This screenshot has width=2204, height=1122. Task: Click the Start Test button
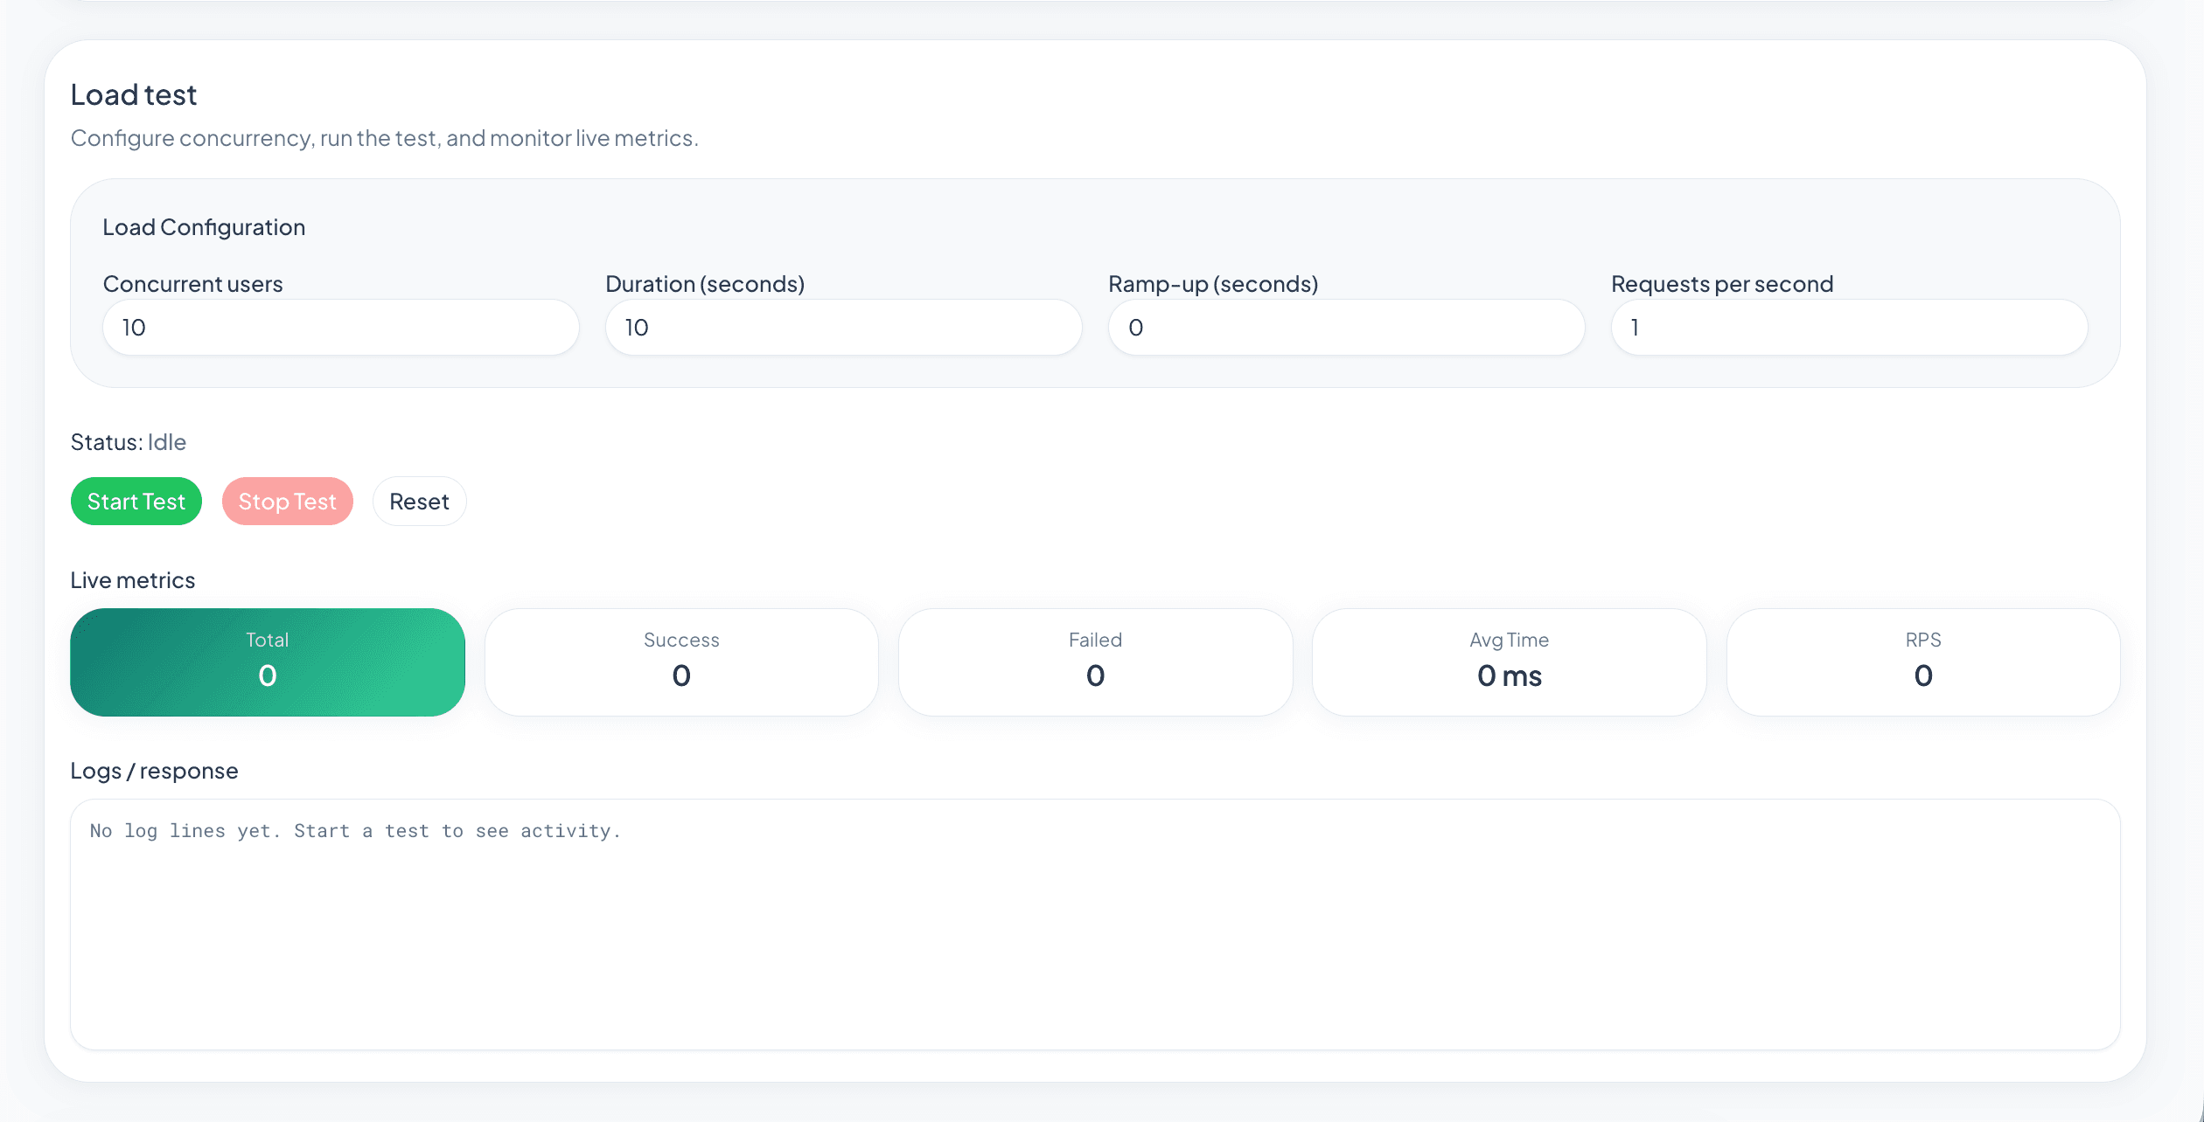[136, 502]
